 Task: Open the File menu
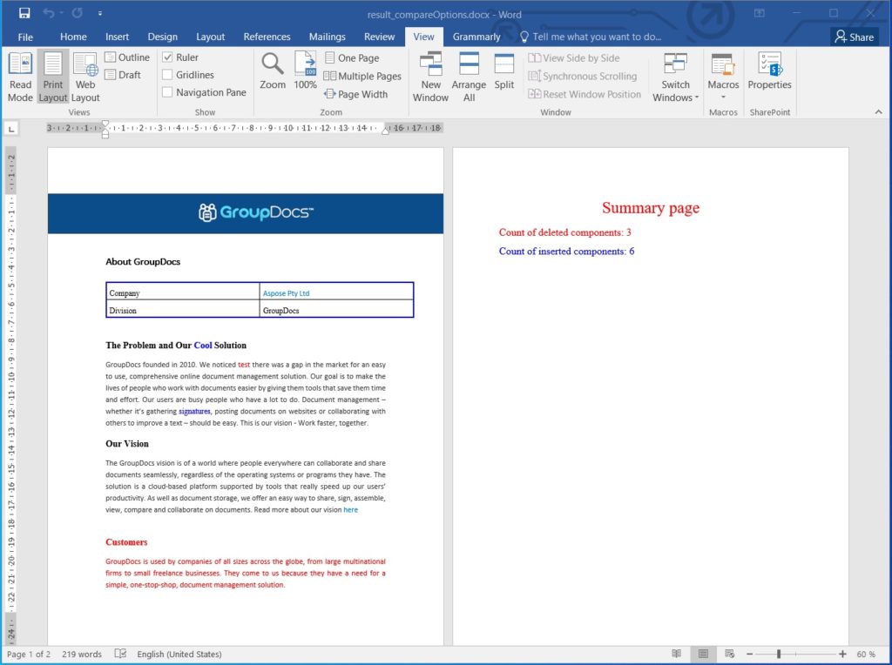pos(25,37)
